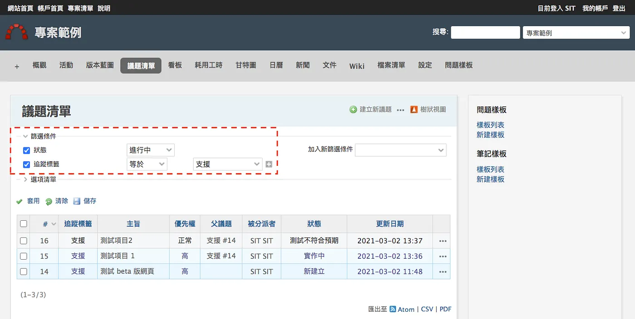Click the plus icon in the project menu
The width and height of the screenshot is (635, 319).
click(x=17, y=67)
